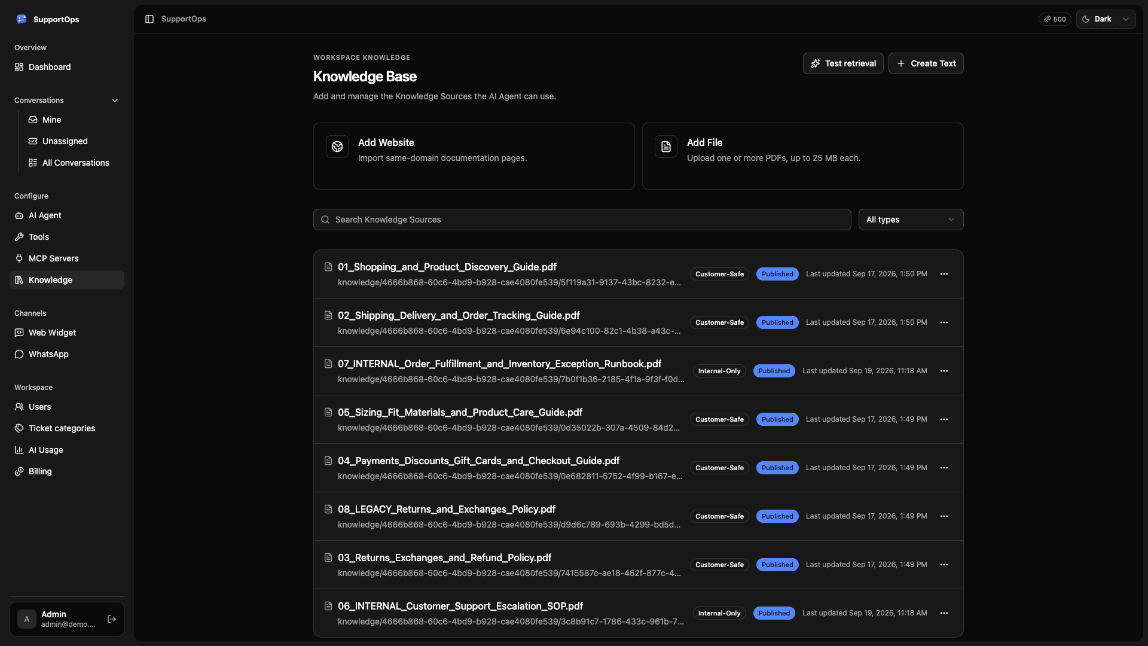Viewport: 1148px width, 646px height.
Task: Click the magnifier icon in search box
Action: tap(325, 220)
